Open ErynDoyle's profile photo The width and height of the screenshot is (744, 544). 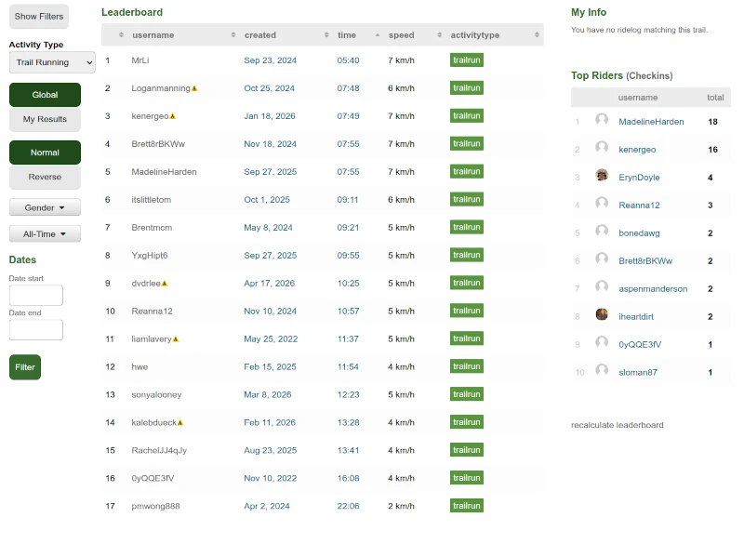(602, 175)
